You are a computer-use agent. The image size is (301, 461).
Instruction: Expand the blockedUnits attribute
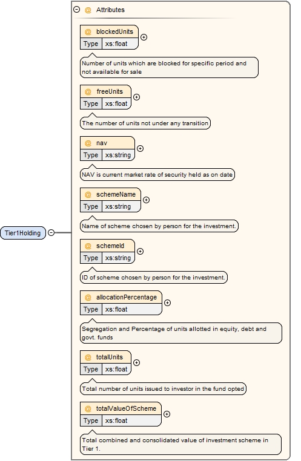(x=144, y=38)
